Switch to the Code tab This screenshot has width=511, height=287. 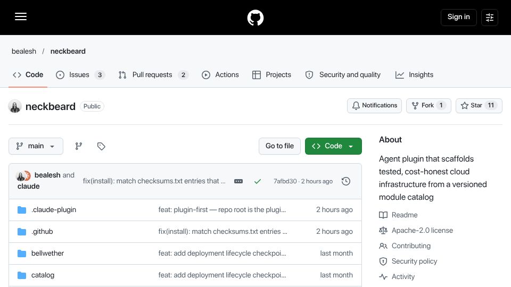28,75
